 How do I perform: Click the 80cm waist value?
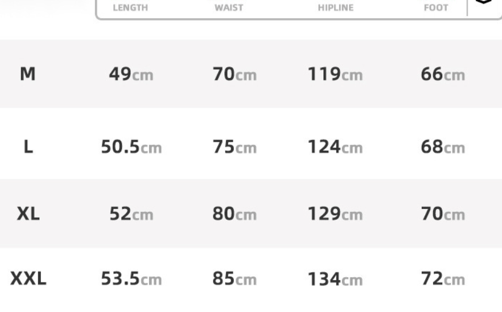coord(234,214)
